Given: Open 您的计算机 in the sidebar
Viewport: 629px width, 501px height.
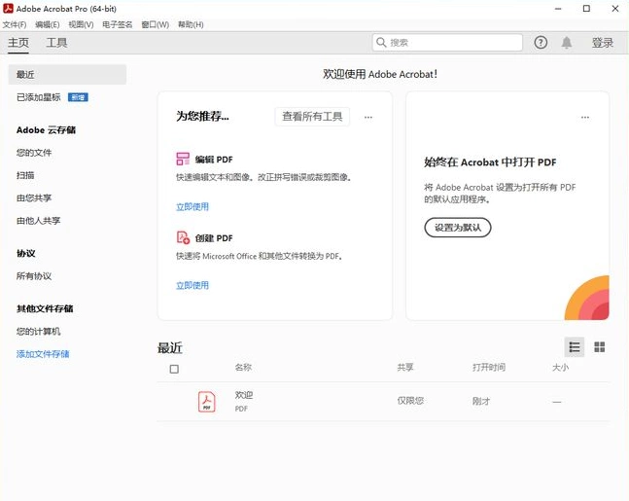Looking at the screenshot, I should [x=39, y=331].
